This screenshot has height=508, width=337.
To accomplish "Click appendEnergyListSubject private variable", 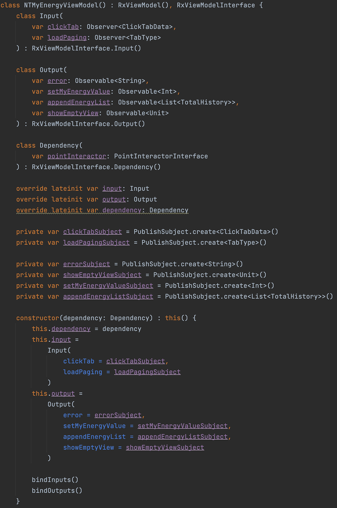I will (108, 297).
